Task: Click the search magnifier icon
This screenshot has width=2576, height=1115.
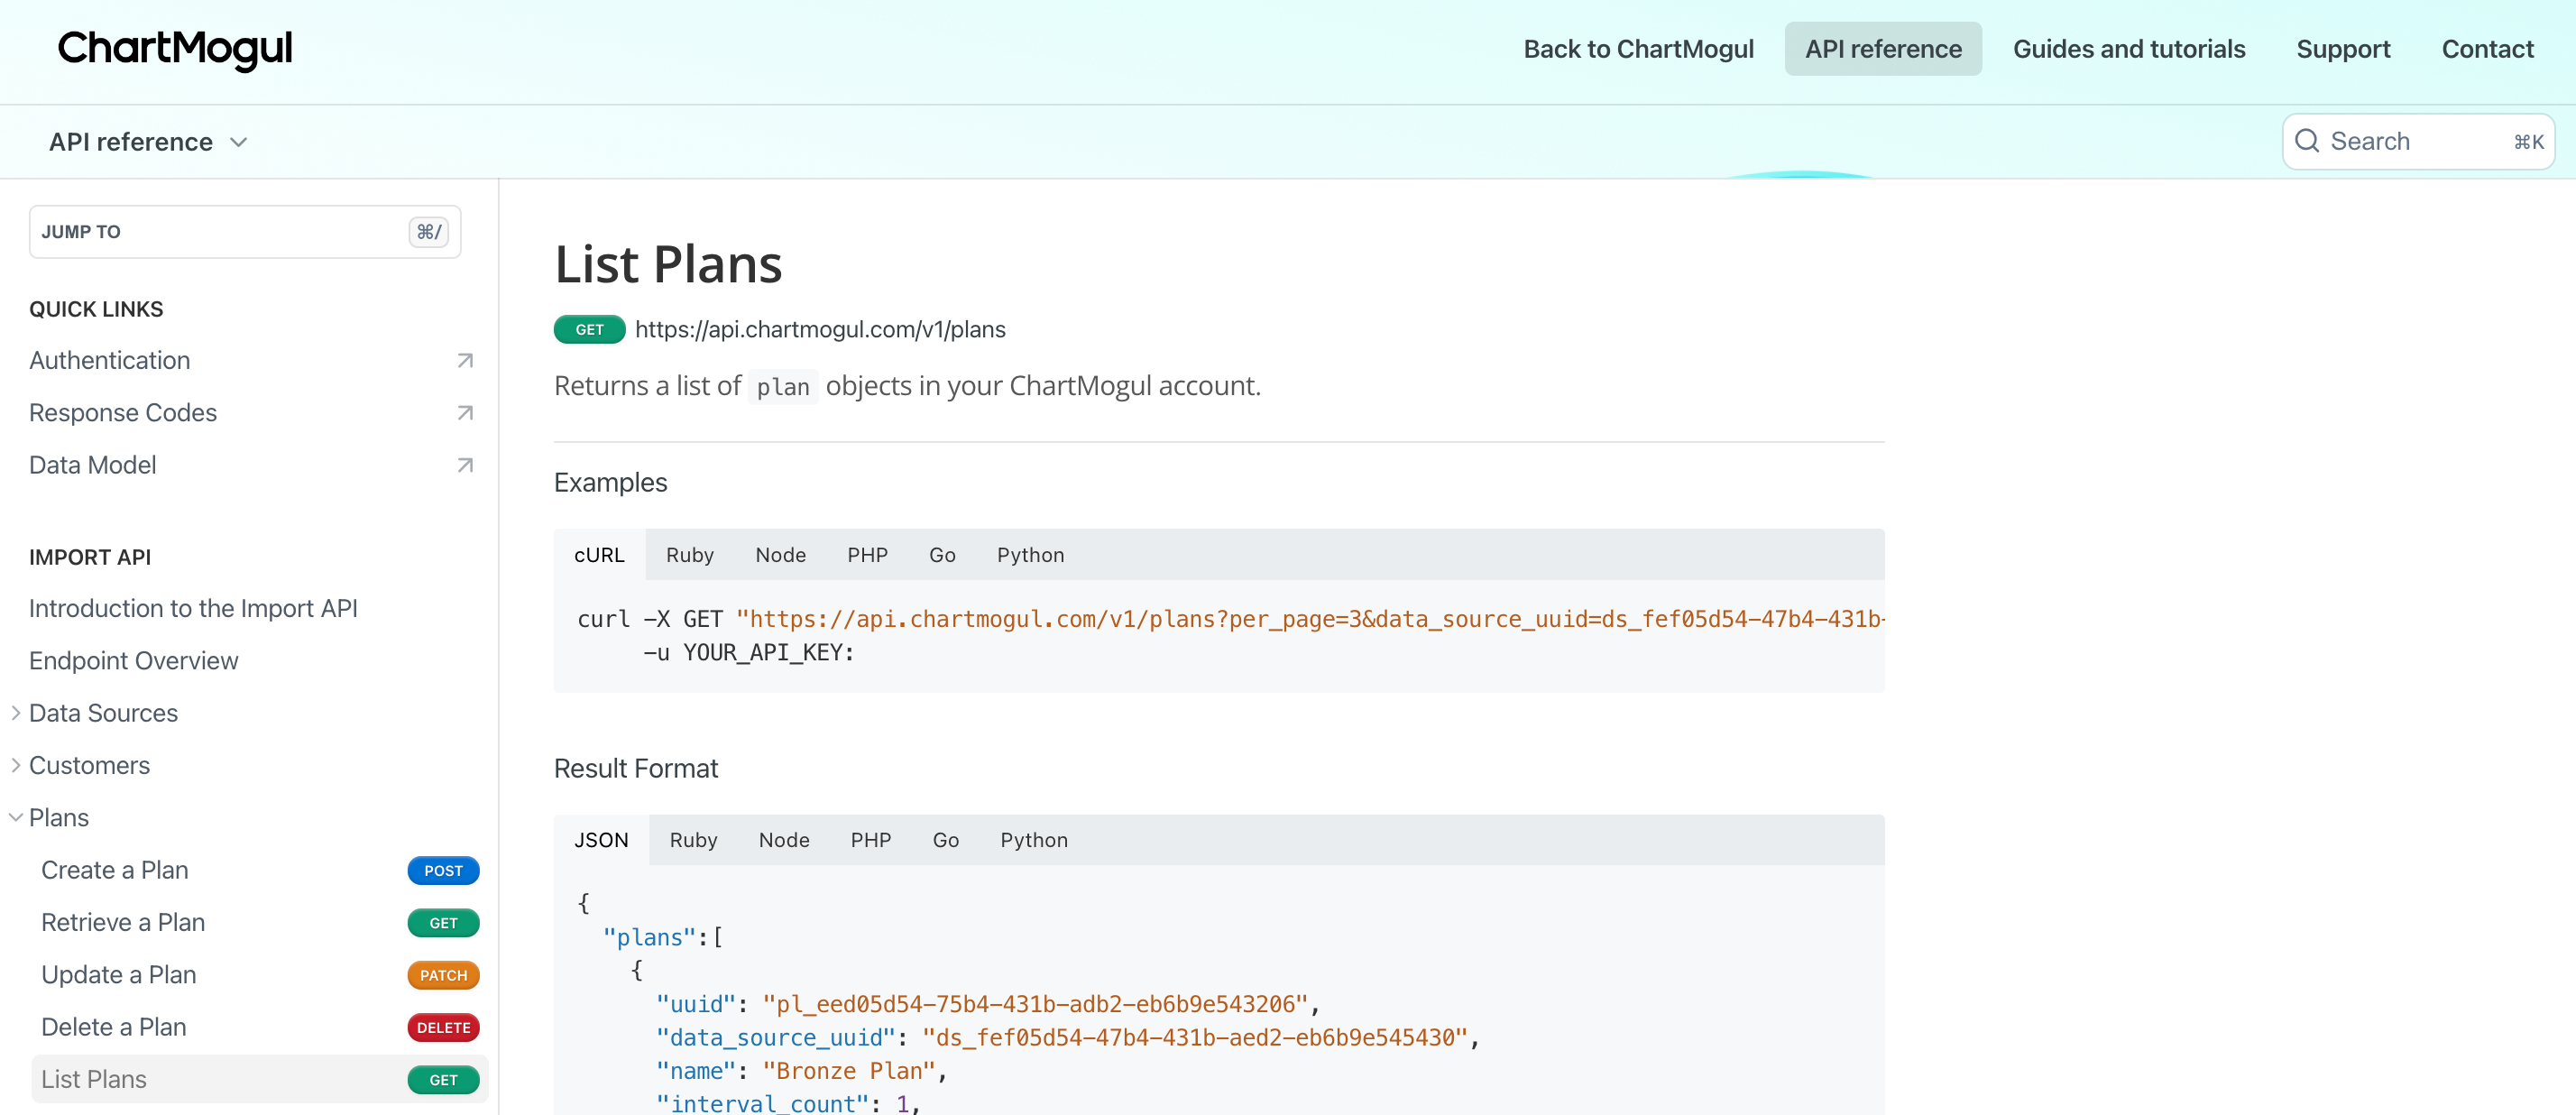Action: (x=2306, y=141)
